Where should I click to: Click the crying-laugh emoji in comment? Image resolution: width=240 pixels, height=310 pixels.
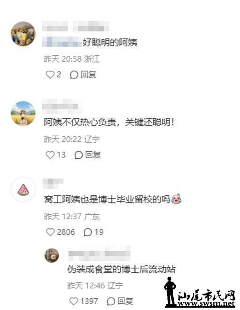coord(176,199)
